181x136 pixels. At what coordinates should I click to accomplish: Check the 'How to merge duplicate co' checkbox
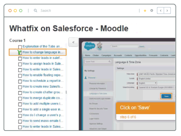(20, 99)
